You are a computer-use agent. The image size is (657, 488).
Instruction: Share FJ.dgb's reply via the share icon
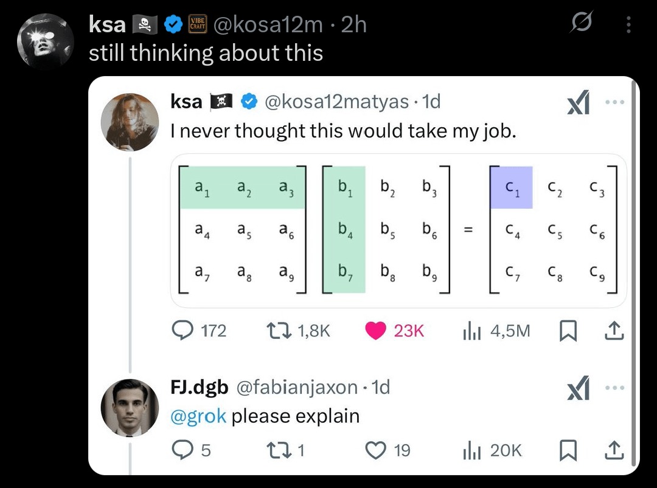pyautogui.click(x=614, y=450)
